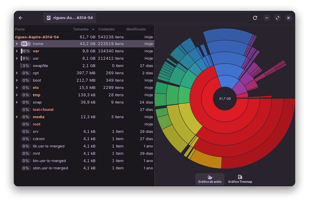The height and width of the screenshot is (203, 309).
Task: Expand the usr folder
Action: (17, 58)
